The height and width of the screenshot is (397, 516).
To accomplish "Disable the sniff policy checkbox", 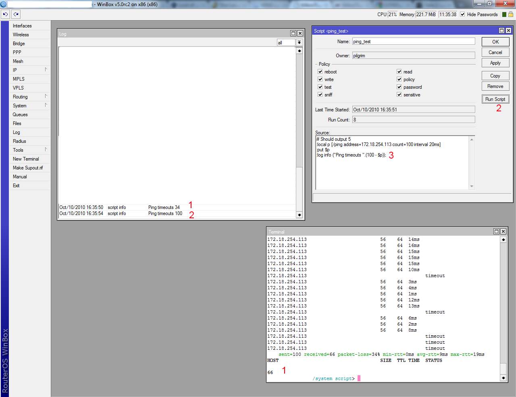I will (x=320, y=94).
